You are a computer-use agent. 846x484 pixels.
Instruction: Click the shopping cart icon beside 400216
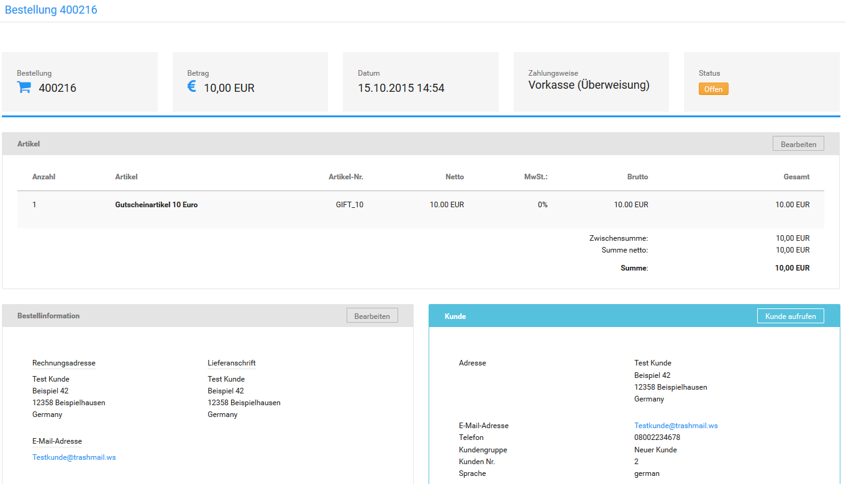[x=24, y=87]
